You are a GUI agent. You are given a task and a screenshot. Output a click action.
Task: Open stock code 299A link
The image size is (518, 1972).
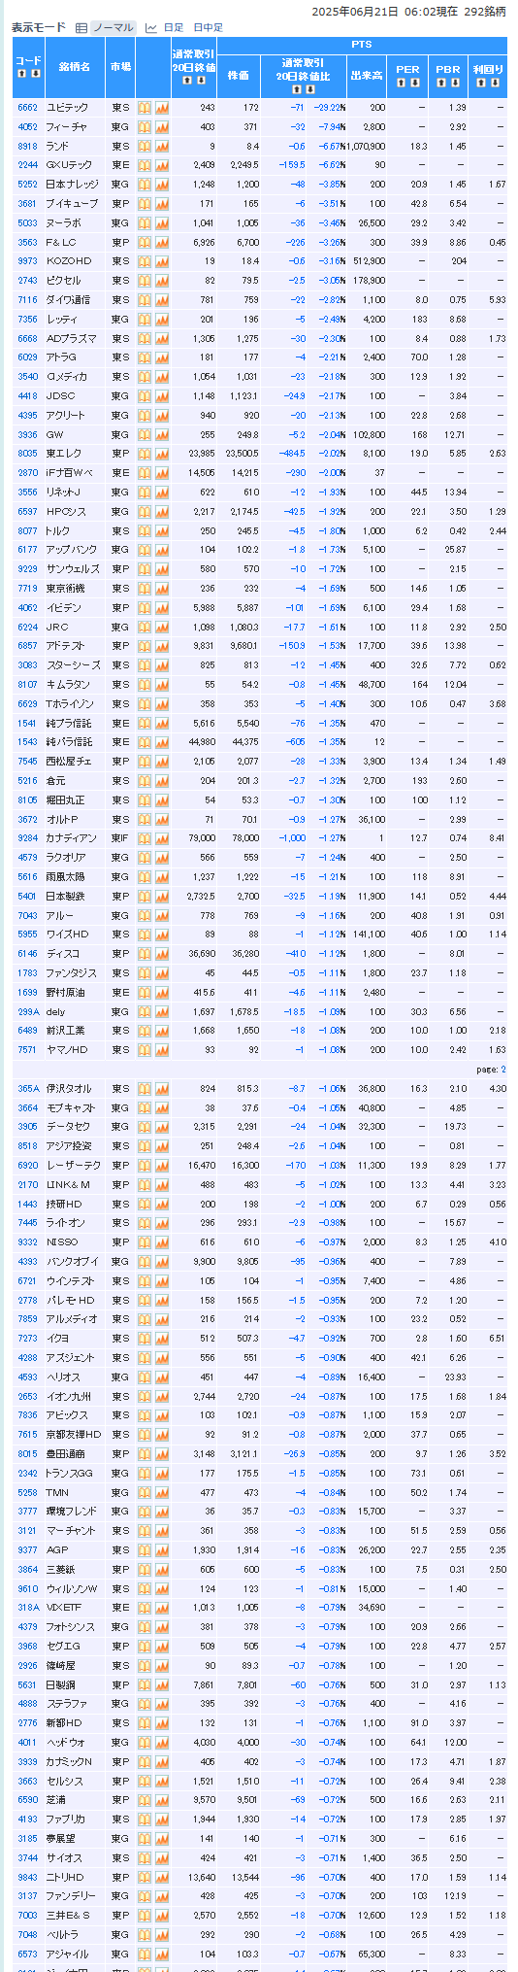[x=27, y=1011]
